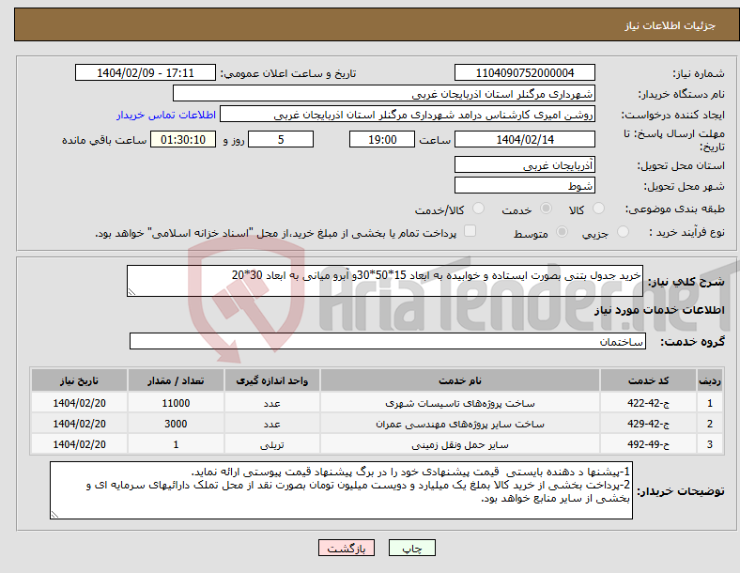The image size is (740, 573).
Task: Click service code ج-42-429
Action: (x=649, y=424)
